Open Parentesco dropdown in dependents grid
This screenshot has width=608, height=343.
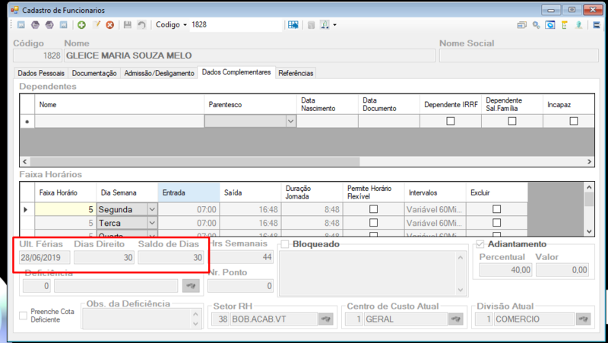click(291, 121)
